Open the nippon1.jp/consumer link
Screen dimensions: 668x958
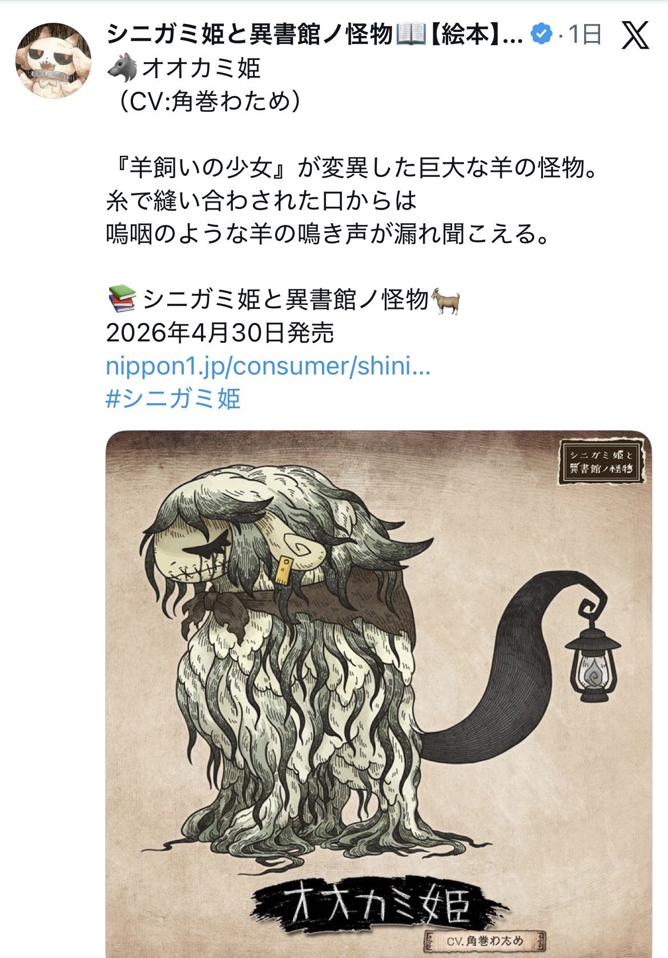point(268,366)
